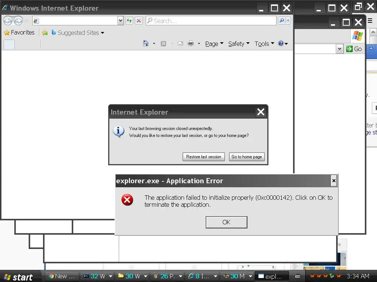This screenshot has width=377, height=282.
Task: Click the Read Mail envelope icon
Action: pyautogui.click(x=180, y=43)
